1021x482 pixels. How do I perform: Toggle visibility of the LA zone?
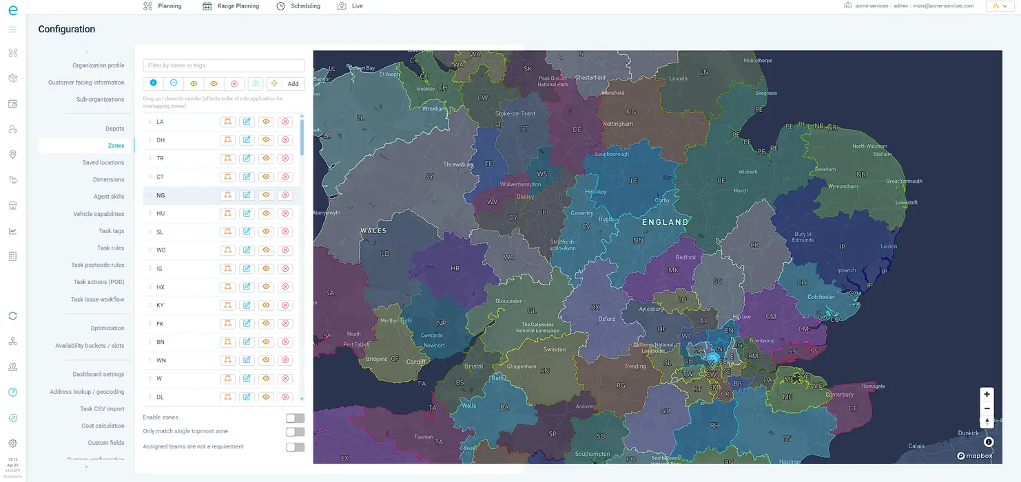pos(266,122)
